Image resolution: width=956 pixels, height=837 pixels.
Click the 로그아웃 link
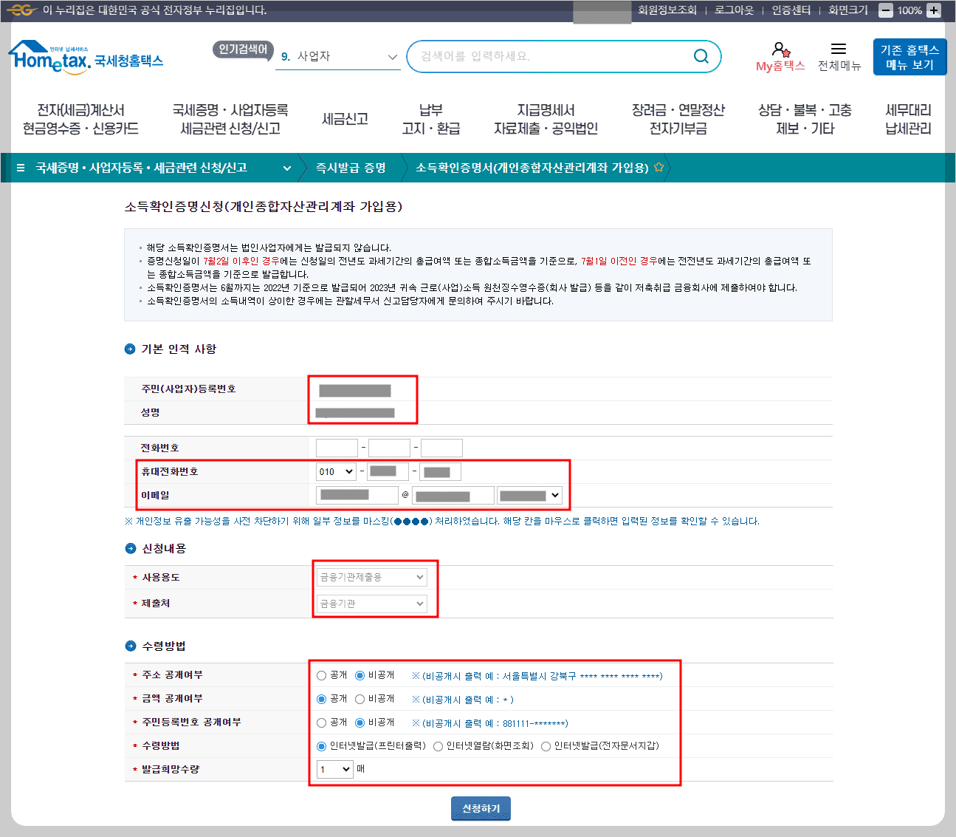click(x=734, y=10)
